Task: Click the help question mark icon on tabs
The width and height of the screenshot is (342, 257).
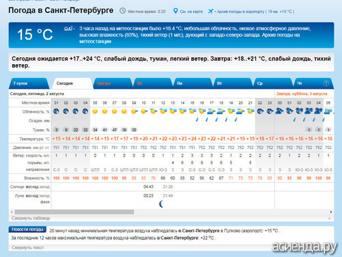Action: [x=326, y=83]
